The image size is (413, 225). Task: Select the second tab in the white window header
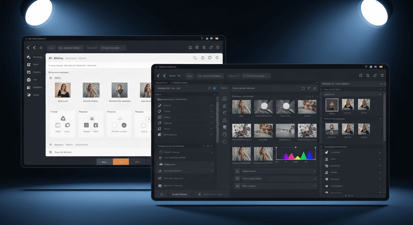(x=71, y=58)
